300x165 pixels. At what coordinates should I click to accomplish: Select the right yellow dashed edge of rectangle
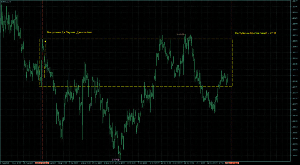tap(232, 63)
